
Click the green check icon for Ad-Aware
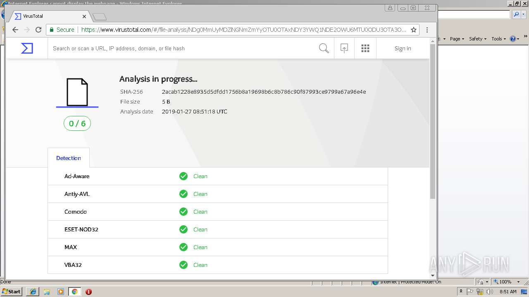click(183, 176)
